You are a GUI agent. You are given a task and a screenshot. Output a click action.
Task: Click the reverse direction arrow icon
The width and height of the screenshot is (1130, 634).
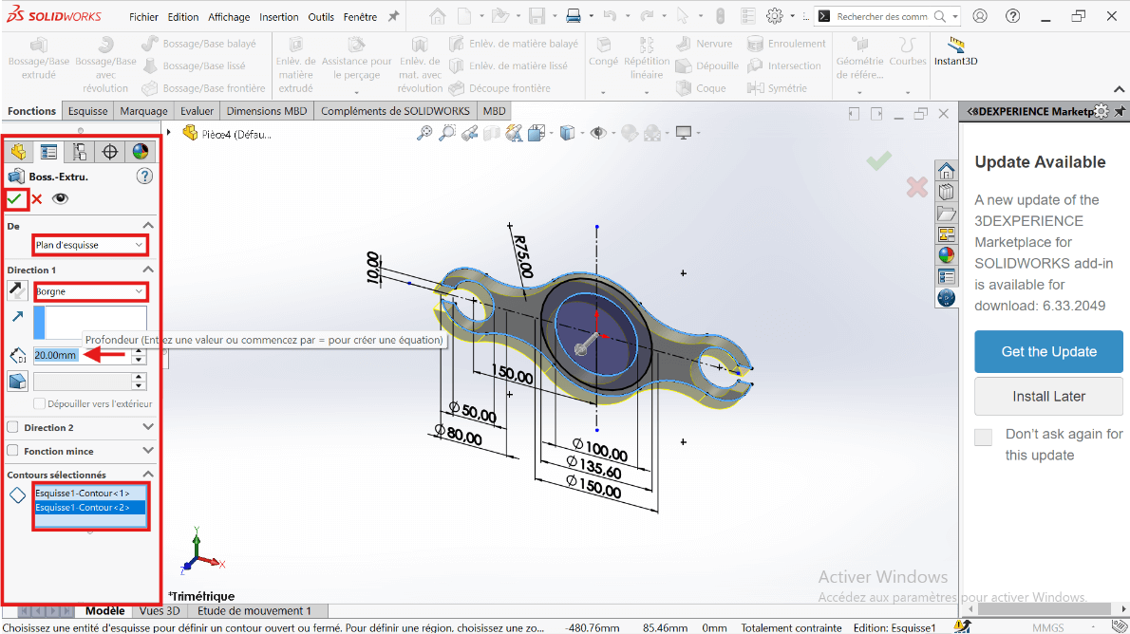click(17, 291)
